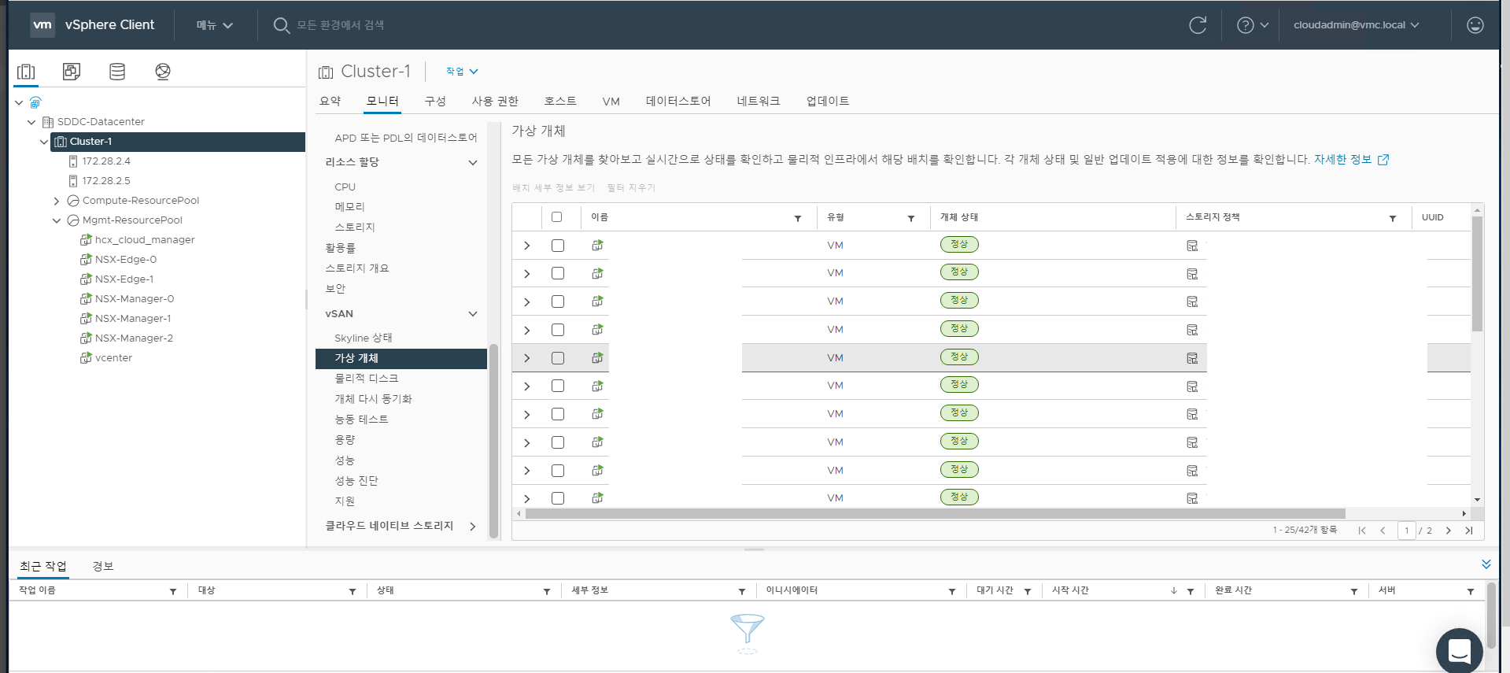Select host 172.28.2.4 in tree
This screenshot has width=1510, height=673.
pos(106,161)
